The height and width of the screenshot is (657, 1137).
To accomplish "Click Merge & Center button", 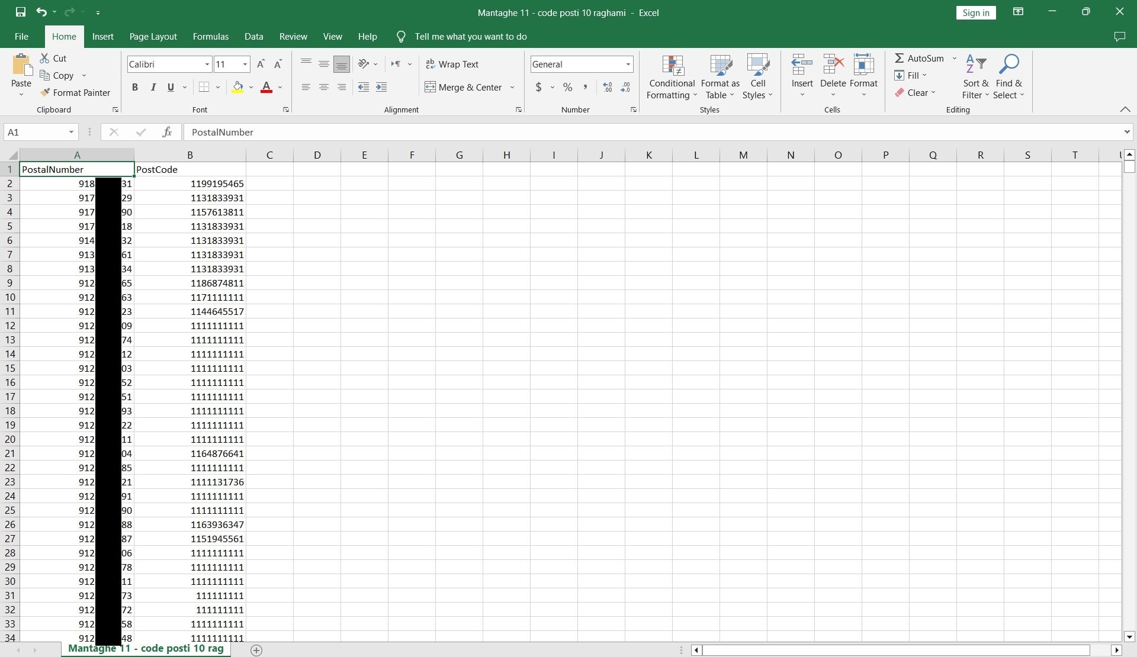I will (464, 87).
